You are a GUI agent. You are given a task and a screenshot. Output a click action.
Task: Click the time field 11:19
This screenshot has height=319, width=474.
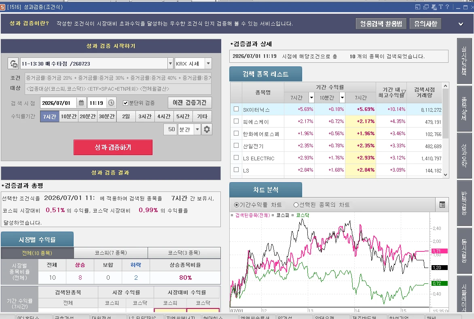(x=97, y=103)
